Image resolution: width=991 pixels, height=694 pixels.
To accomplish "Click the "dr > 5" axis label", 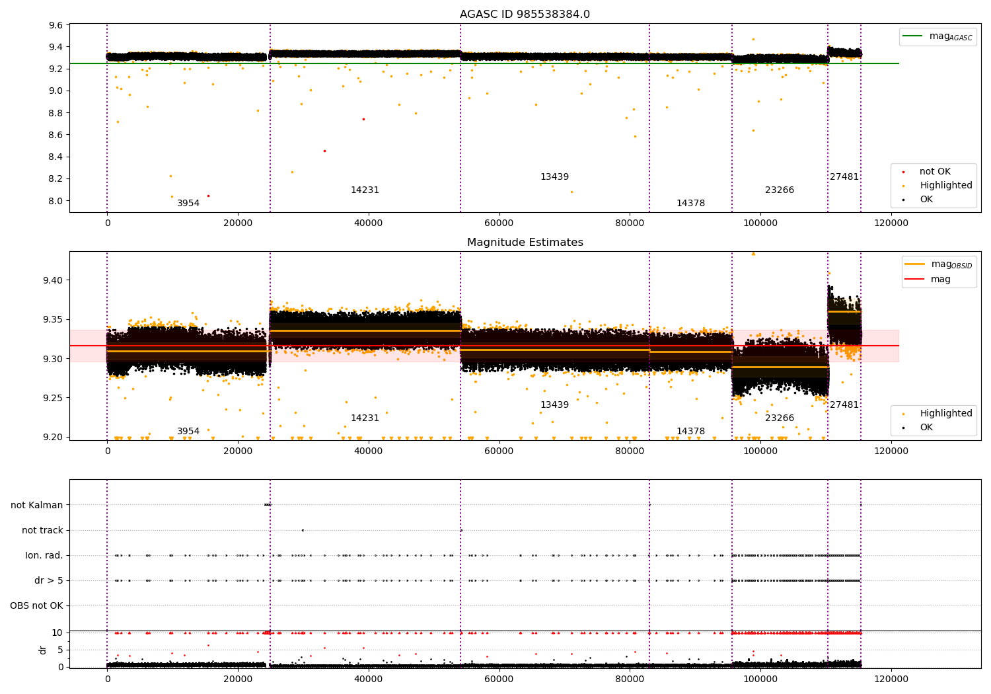I will (x=49, y=580).
